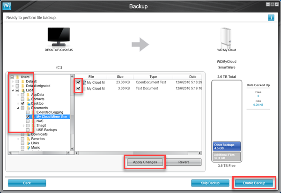
Task: Click the folder tree vertical scrollbar
Action: (72, 112)
